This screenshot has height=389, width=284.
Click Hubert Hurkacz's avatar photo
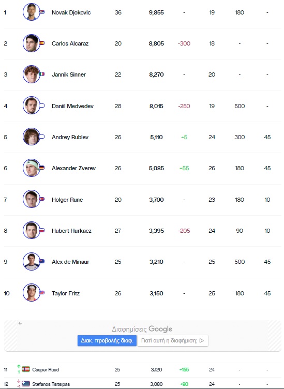coord(31,230)
